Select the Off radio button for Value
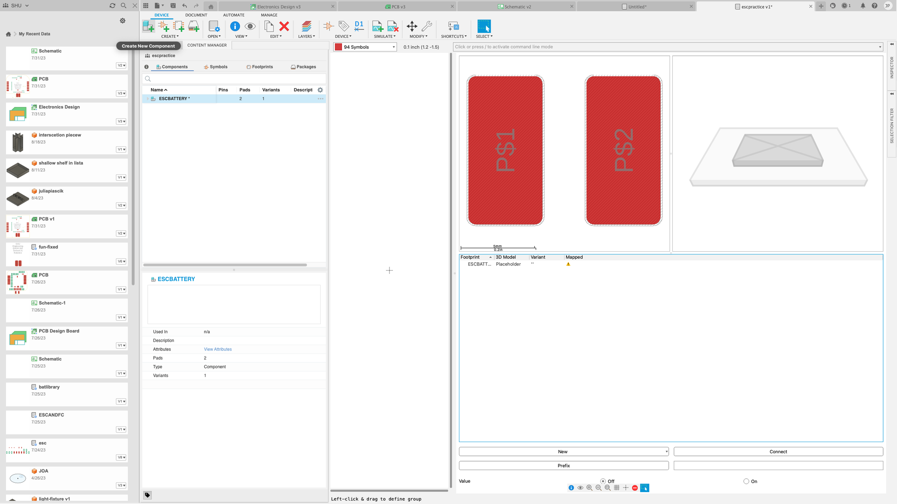This screenshot has height=504, width=897. pos(602,481)
